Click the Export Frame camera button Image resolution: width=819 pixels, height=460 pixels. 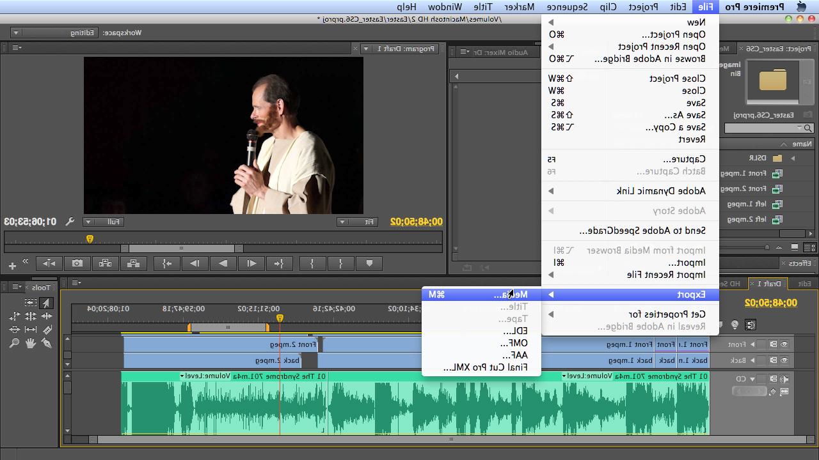click(77, 263)
